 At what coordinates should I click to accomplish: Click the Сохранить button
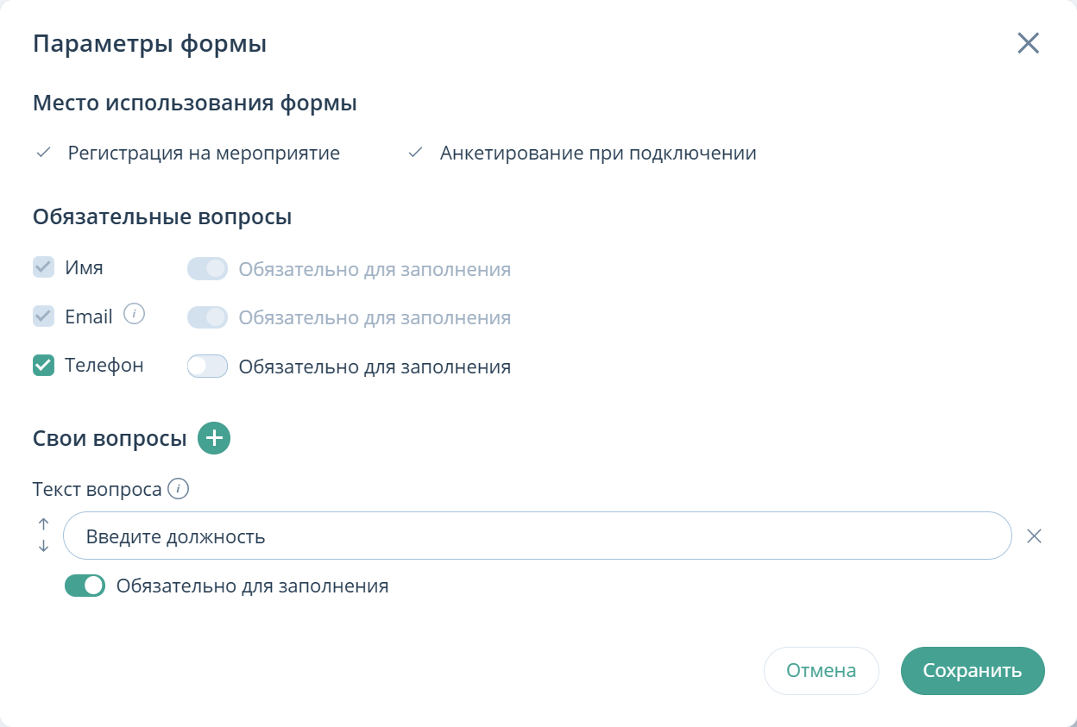(973, 670)
